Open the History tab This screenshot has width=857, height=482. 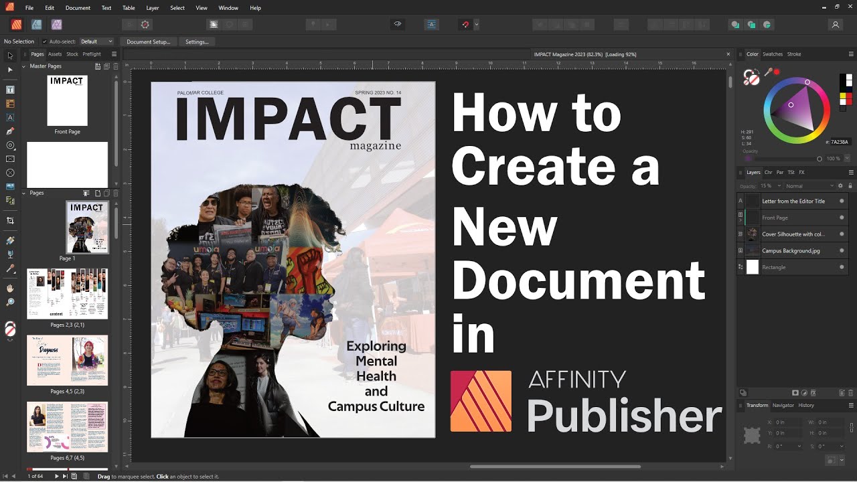tap(806, 405)
